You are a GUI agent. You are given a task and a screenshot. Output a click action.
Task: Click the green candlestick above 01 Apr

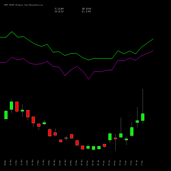(88, 147)
